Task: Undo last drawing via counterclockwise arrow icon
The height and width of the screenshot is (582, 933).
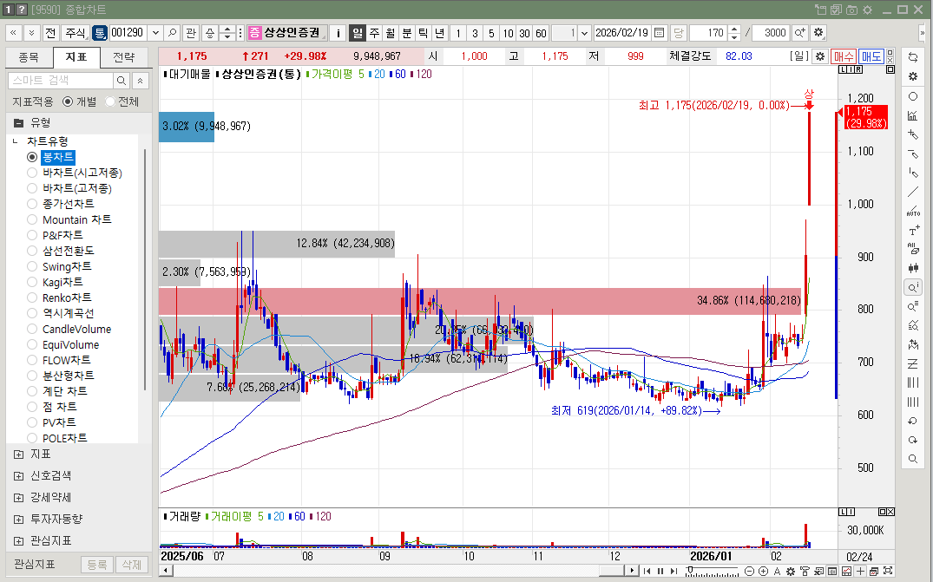Action: [x=913, y=421]
